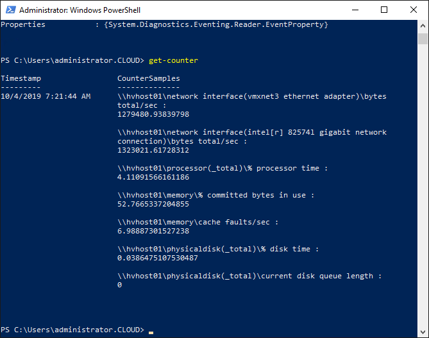The height and width of the screenshot is (338, 429).
Task: Click the scrollbar up arrow
Action: [423, 26]
